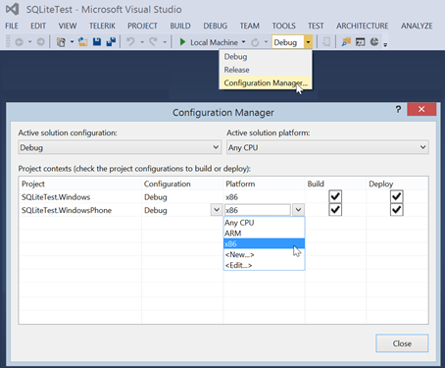The image size is (445, 368).
Task: Click the Visual Studio logo icon
Action: [13, 9]
